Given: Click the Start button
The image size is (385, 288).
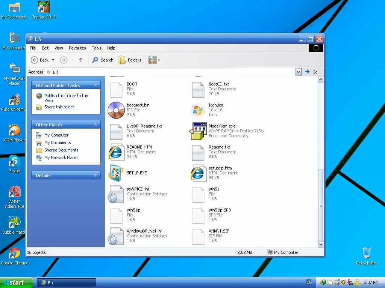Looking at the screenshot, I should pos(16,283).
